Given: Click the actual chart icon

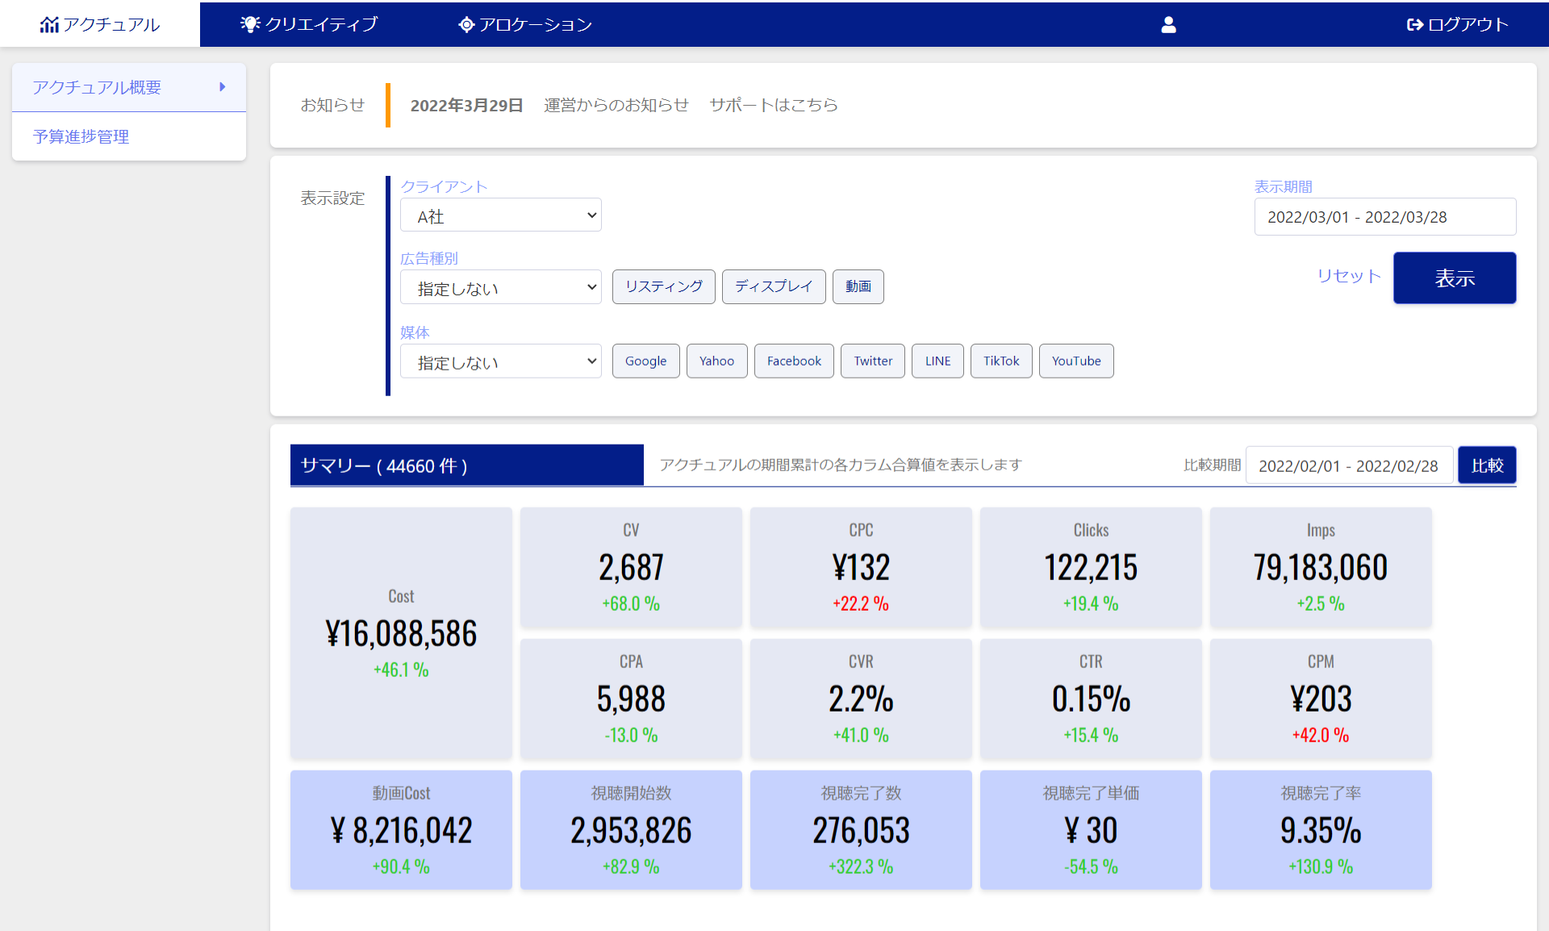Looking at the screenshot, I should 49,25.
